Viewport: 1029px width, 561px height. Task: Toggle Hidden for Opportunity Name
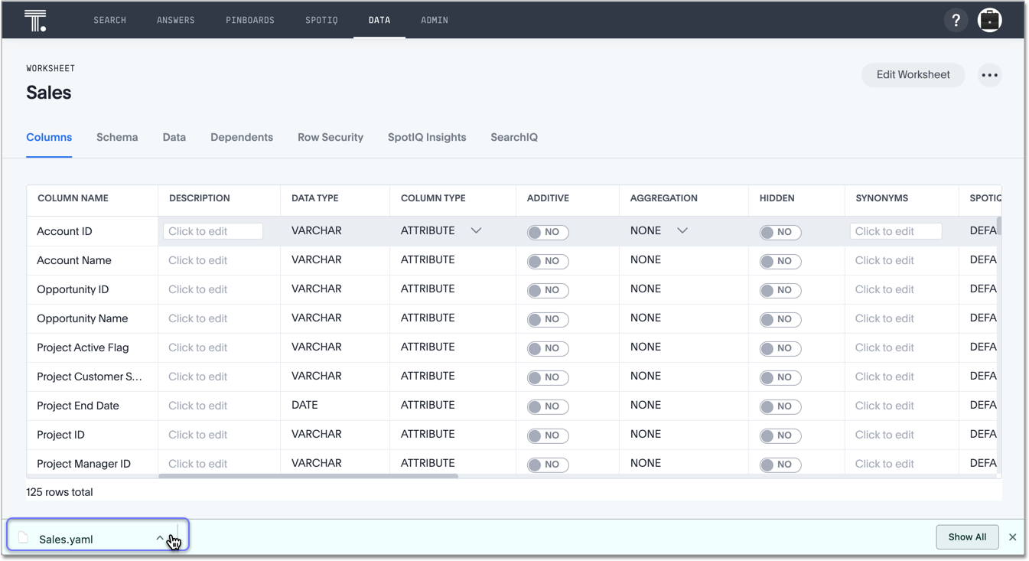(x=780, y=319)
